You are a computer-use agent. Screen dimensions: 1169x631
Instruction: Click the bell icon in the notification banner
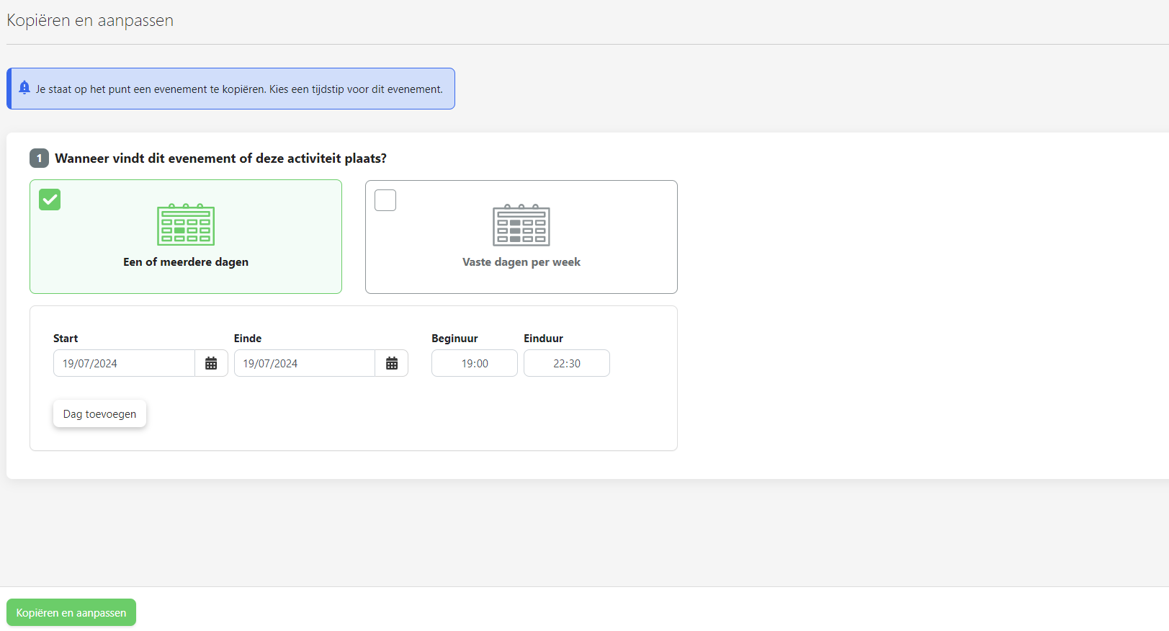pyautogui.click(x=24, y=88)
